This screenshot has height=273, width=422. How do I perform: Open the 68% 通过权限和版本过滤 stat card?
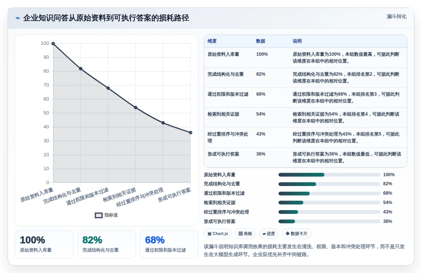169,244
